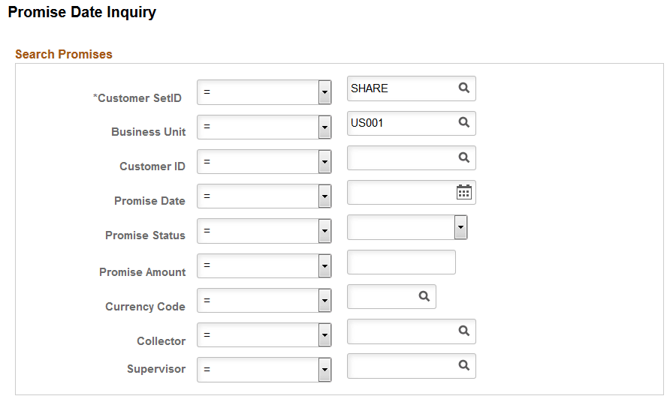The width and height of the screenshot is (670, 405).
Task: Open the Currency Code operator dropdown
Action: (x=324, y=301)
